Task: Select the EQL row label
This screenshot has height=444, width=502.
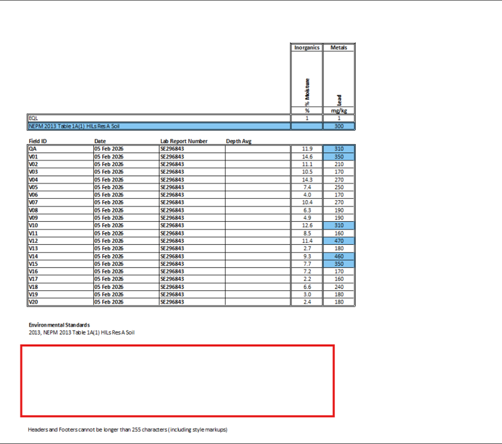Action: pyautogui.click(x=33, y=118)
